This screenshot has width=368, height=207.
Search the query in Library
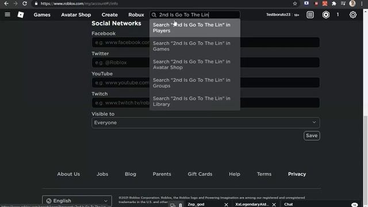pos(195,101)
